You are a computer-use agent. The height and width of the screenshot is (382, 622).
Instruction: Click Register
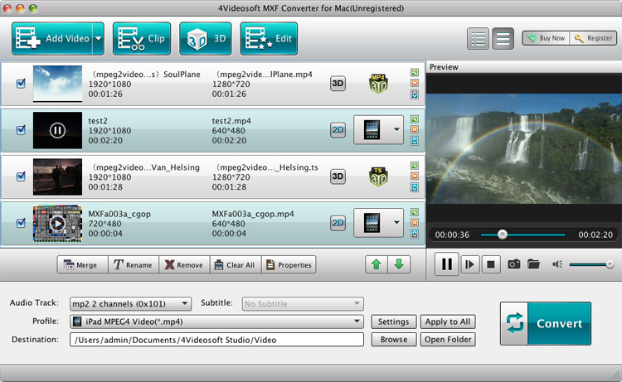(594, 38)
